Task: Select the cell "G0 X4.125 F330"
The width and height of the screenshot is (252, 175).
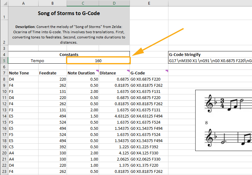Action: [149, 153]
